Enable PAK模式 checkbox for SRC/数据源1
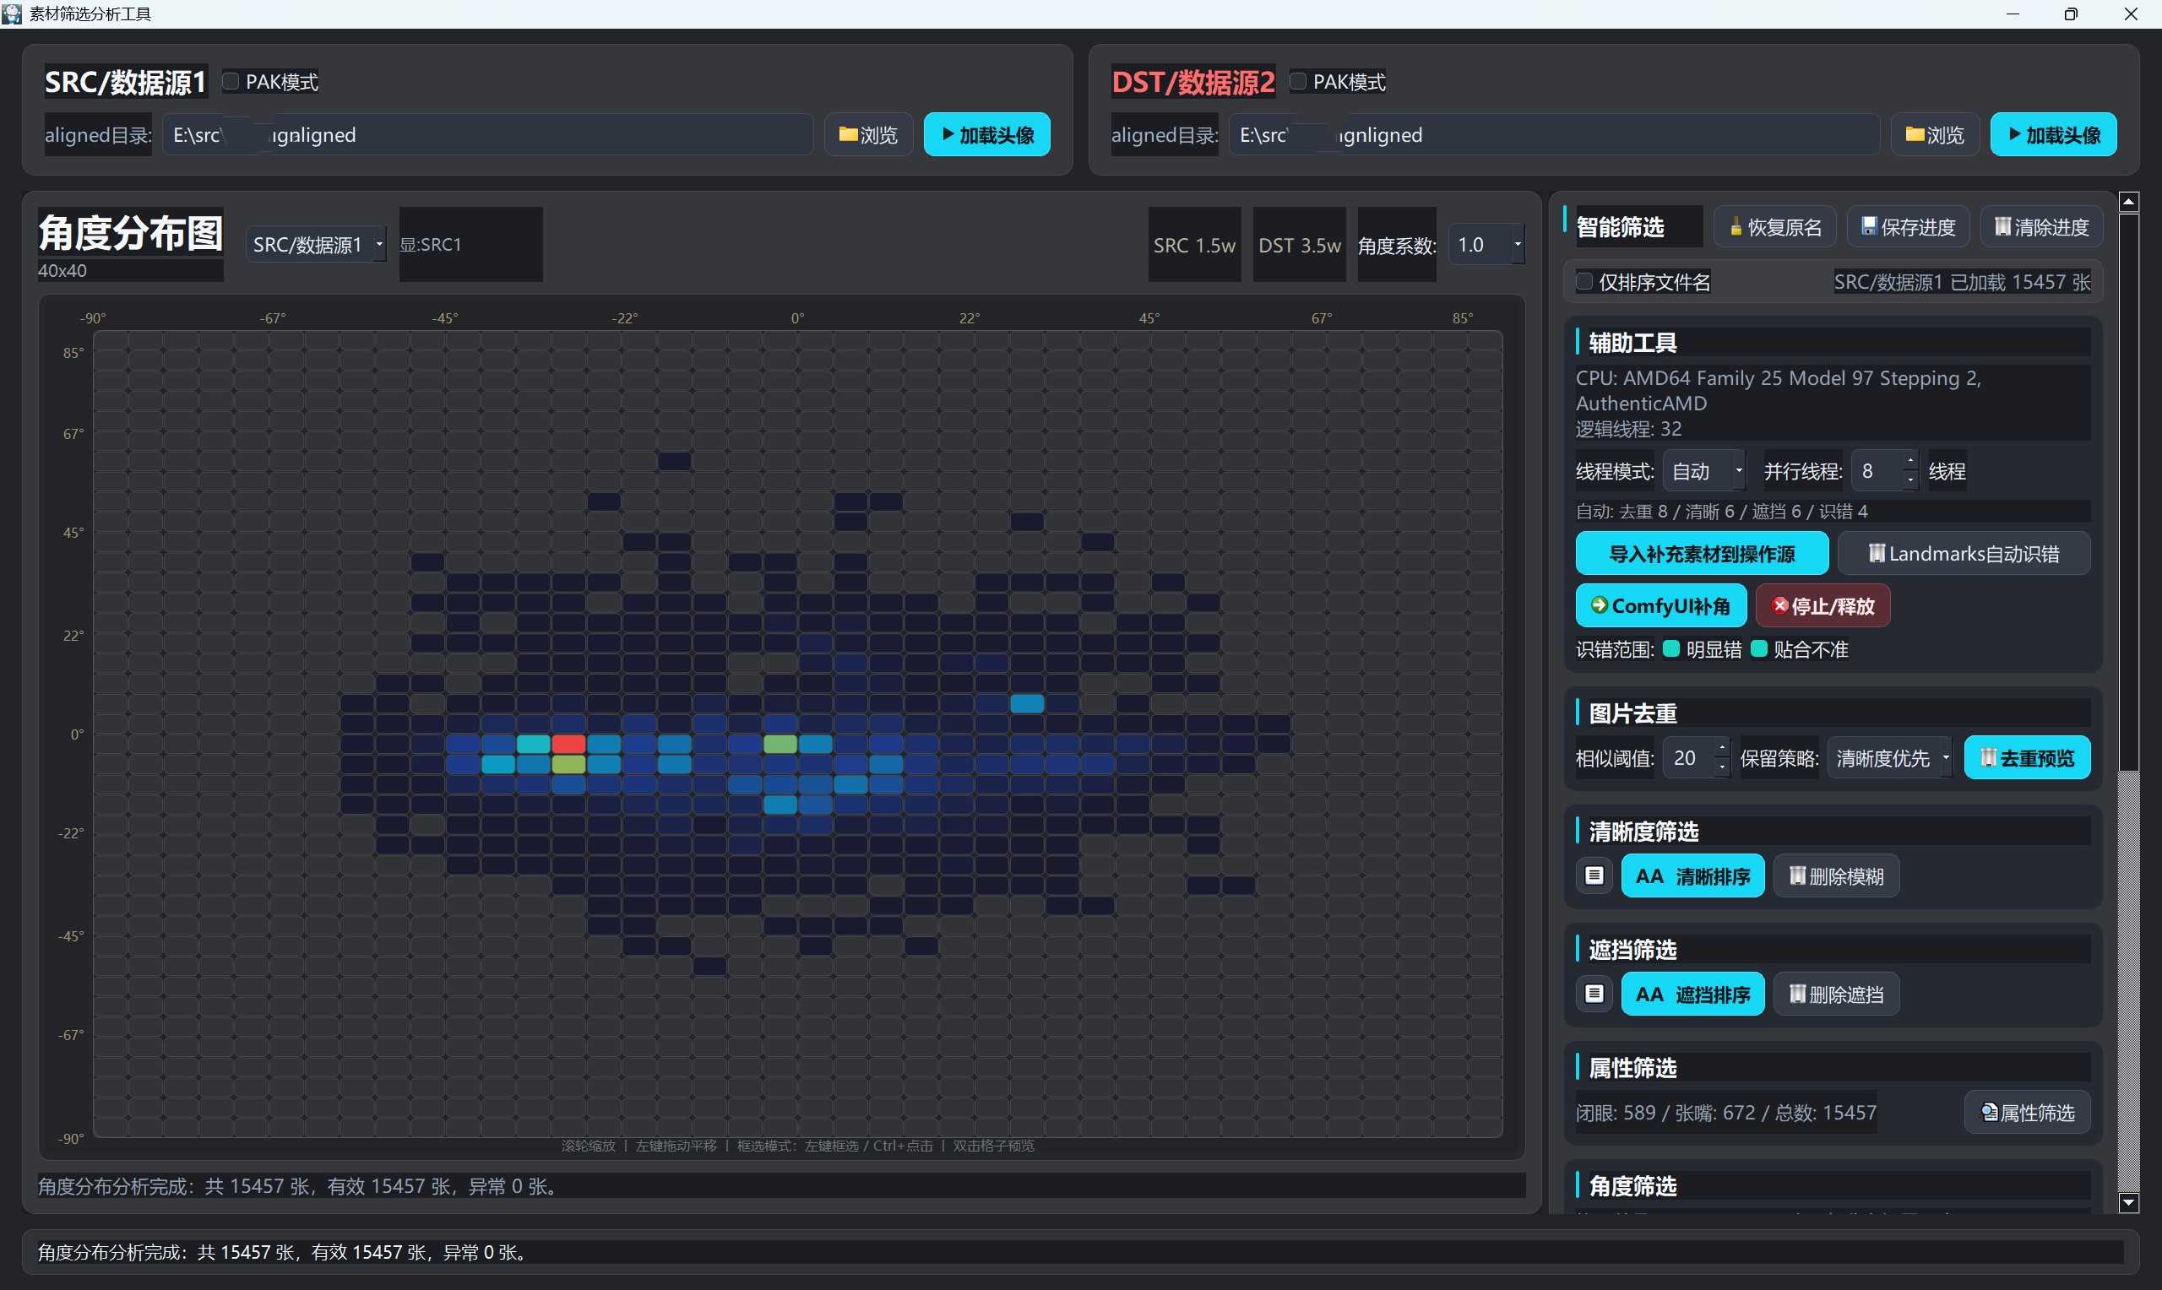Screen dimensions: 2162x1290 pyautogui.click(x=231, y=82)
